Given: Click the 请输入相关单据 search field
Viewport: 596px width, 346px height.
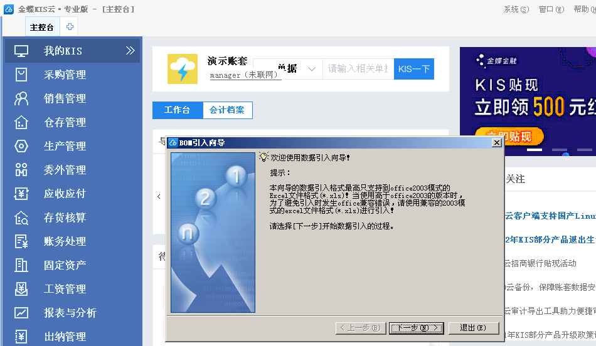Looking at the screenshot, I should point(358,69).
